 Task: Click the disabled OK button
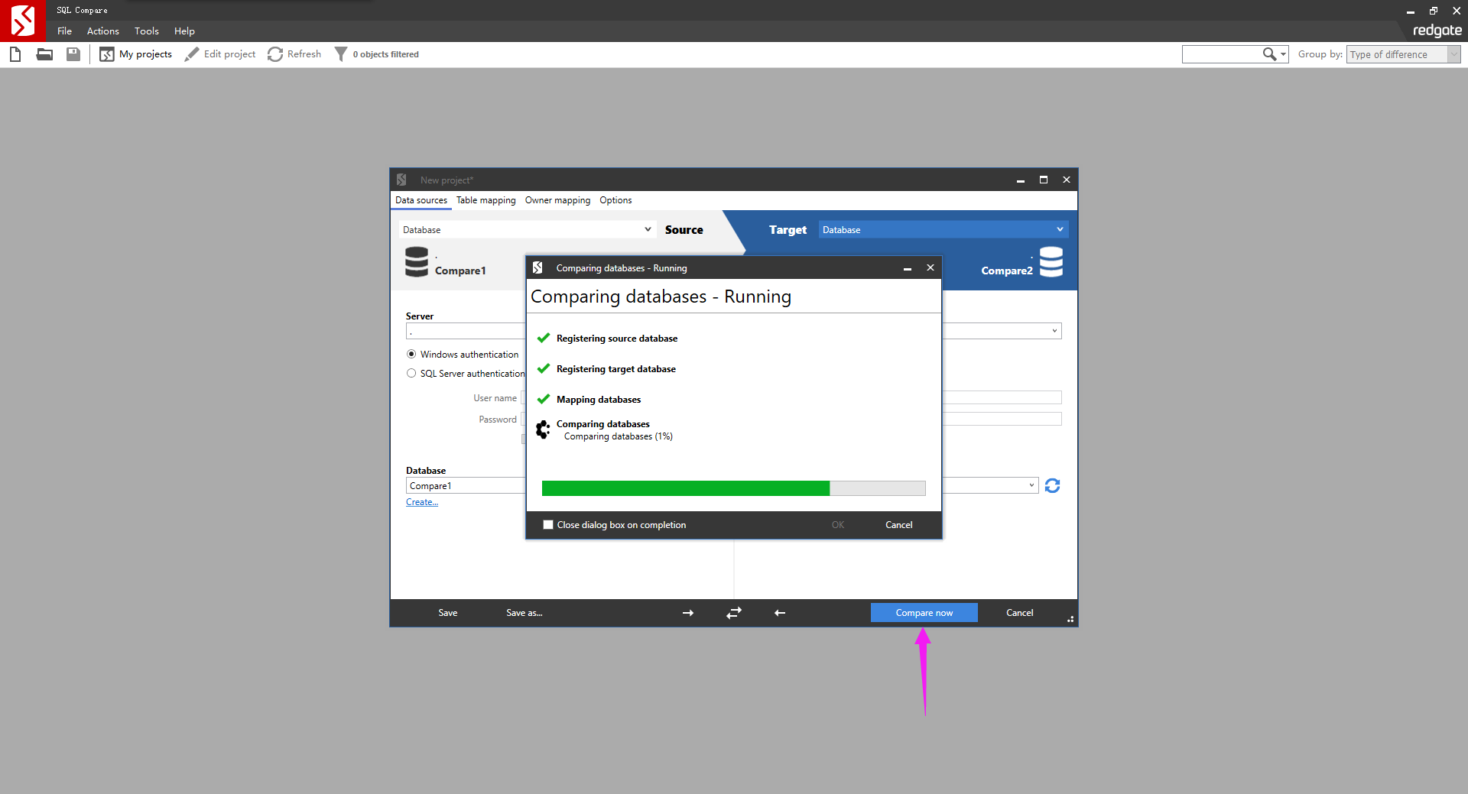click(838, 525)
